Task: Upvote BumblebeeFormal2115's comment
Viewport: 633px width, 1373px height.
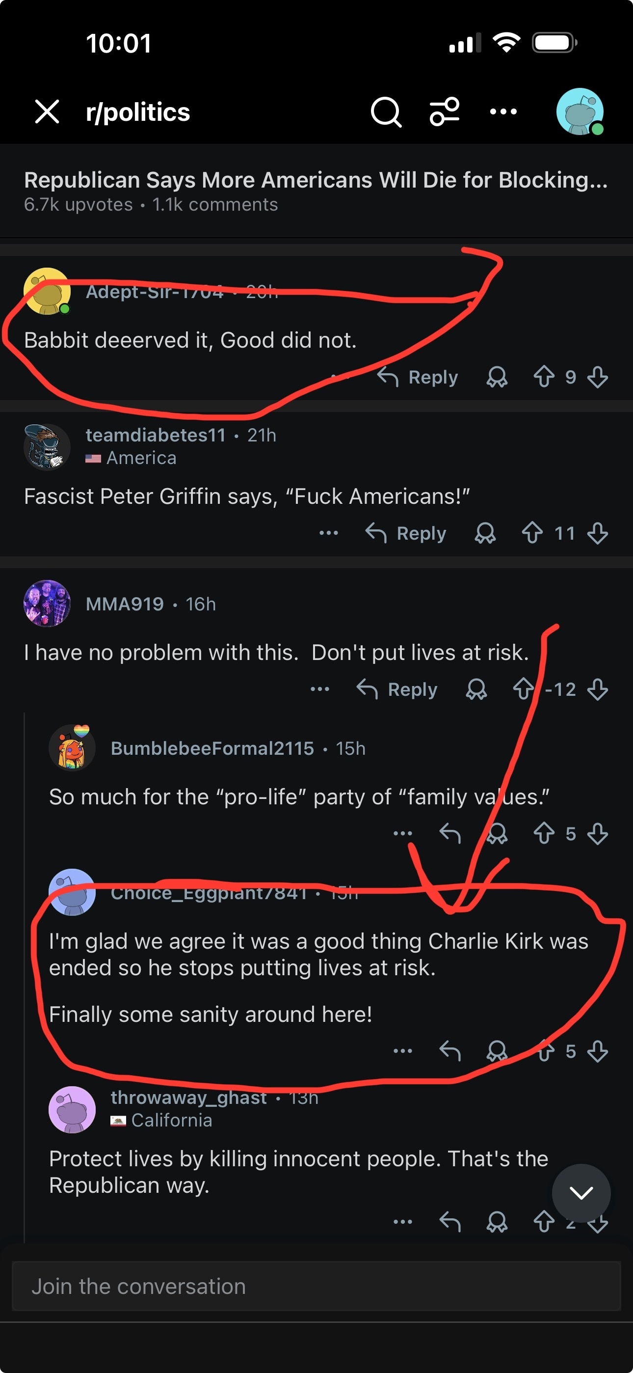Action: point(544,834)
